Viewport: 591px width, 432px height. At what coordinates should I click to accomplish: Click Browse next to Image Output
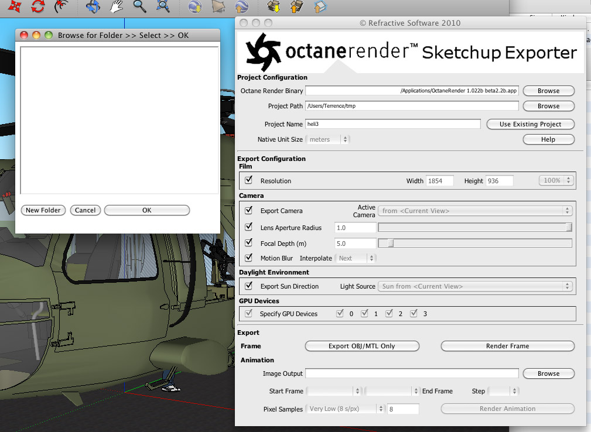[548, 373]
